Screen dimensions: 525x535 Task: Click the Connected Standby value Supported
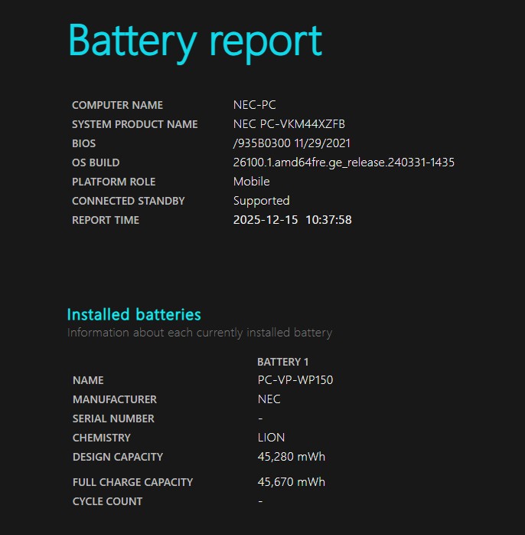(x=261, y=201)
